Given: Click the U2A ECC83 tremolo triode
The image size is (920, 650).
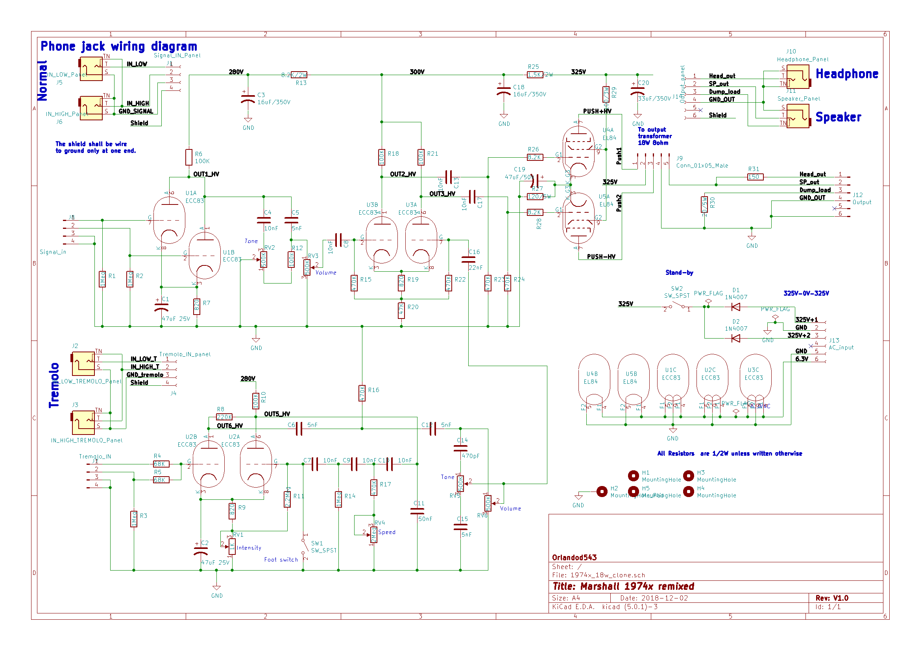Looking at the screenshot, I should click(x=256, y=464).
